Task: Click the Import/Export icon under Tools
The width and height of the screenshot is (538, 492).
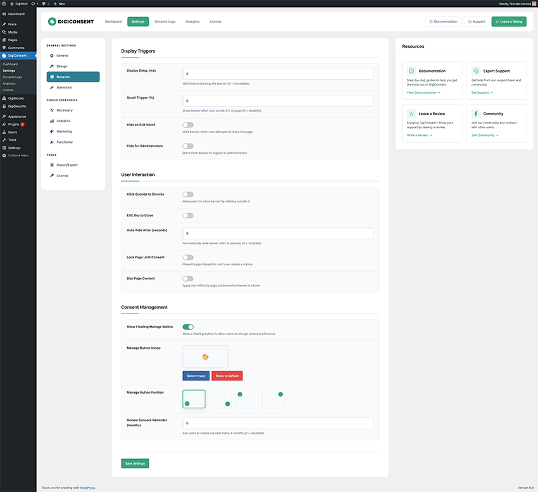Action: (x=52, y=165)
